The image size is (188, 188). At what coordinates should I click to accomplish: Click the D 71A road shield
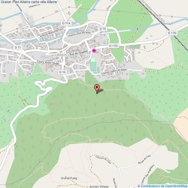(66, 23)
